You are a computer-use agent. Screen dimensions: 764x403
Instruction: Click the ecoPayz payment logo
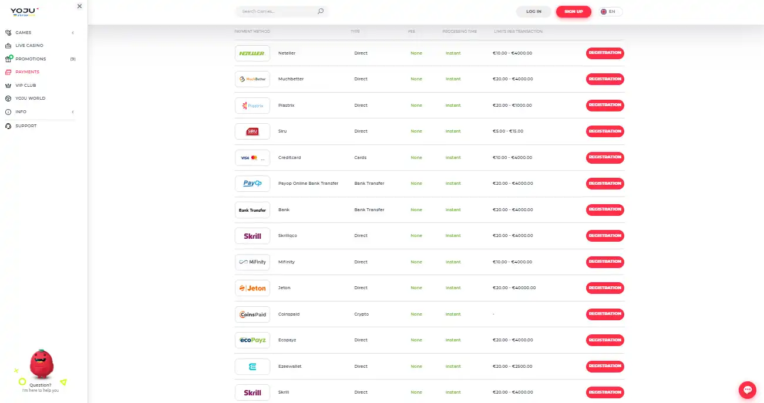[252, 340]
